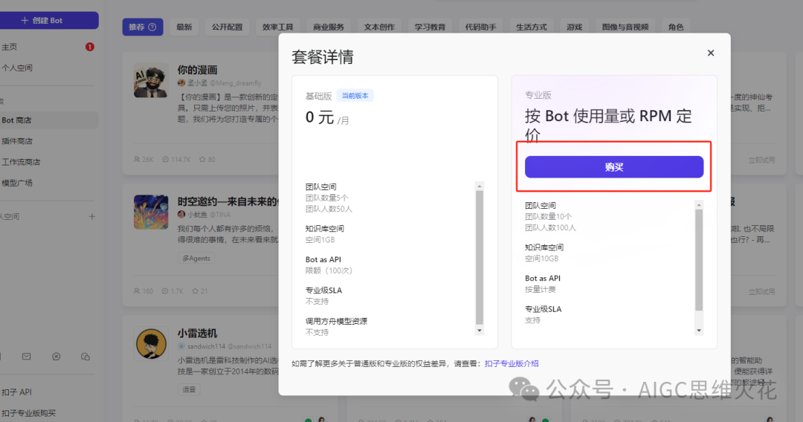Select Bot 商店 in the sidebar

pyautogui.click(x=48, y=120)
